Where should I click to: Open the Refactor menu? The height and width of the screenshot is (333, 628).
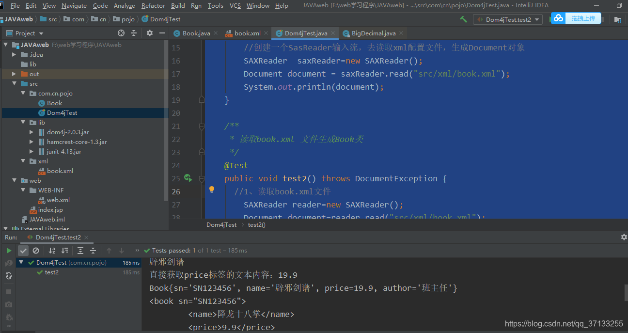153,6
